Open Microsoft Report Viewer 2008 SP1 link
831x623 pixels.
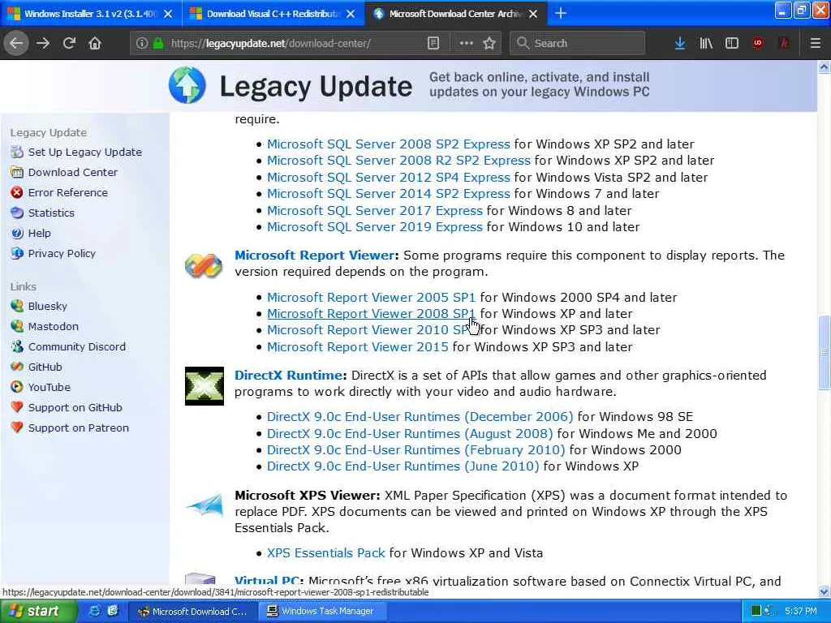[371, 314]
